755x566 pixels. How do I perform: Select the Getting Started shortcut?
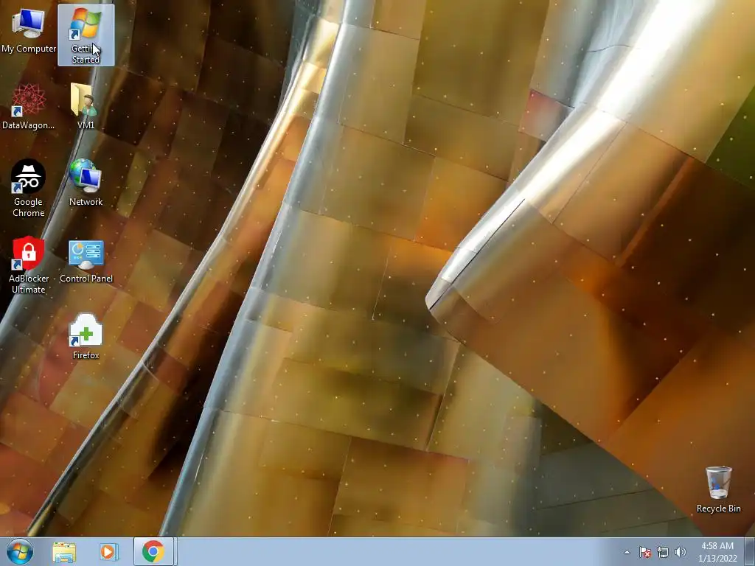click(86, 35)
